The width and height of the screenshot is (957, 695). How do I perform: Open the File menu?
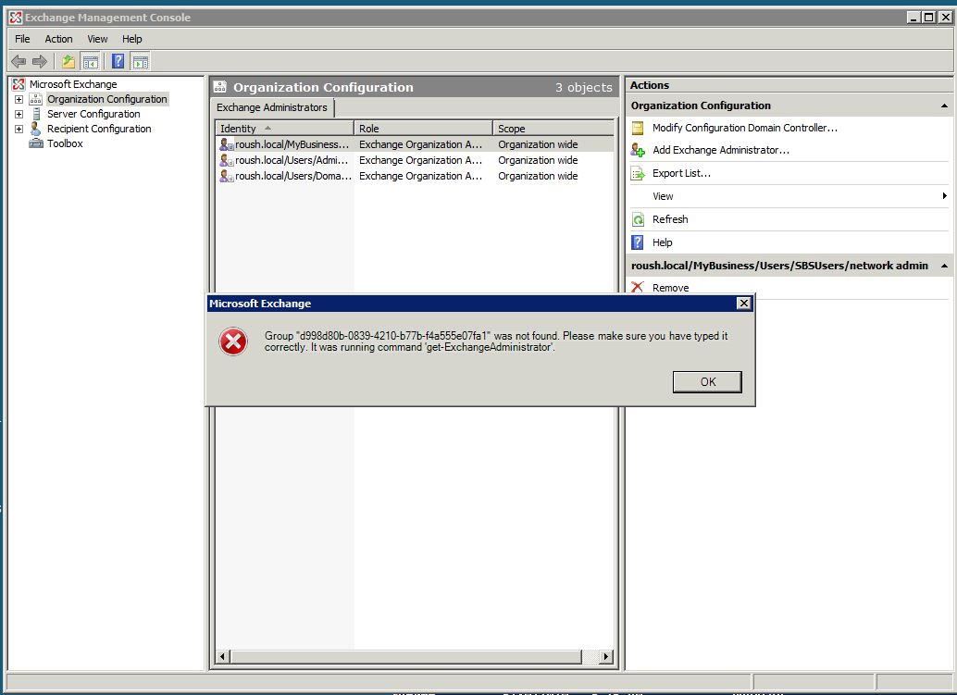coord(22,39)
